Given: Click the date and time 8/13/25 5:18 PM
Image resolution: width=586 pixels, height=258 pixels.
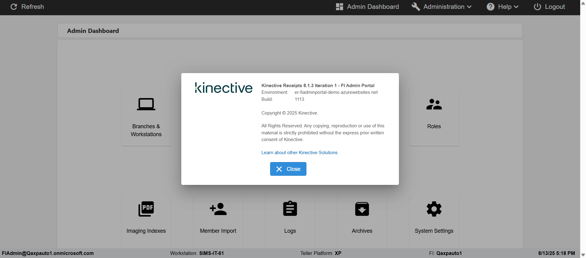Looking at the screenshot, I should point(557,253).
